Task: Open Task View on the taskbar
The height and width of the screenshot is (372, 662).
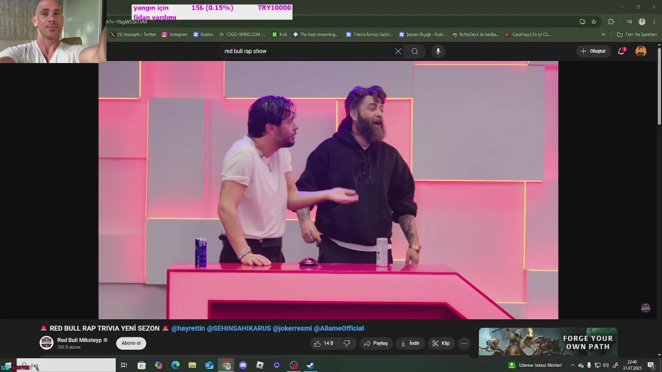Action: pyautogui.click(x=124, y=365)
